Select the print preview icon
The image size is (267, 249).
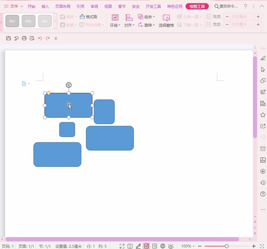31,38
